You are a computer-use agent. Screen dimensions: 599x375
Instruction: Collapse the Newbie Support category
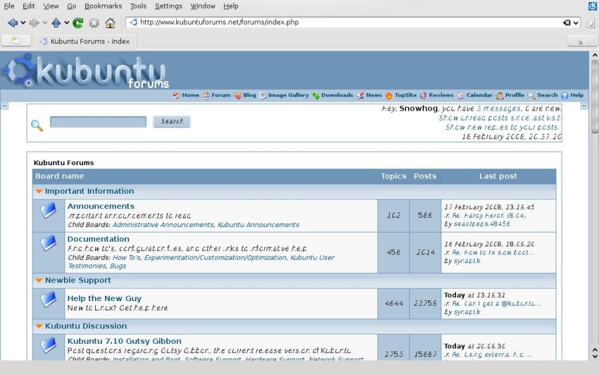pyautogui.click(x=39, y=281)
